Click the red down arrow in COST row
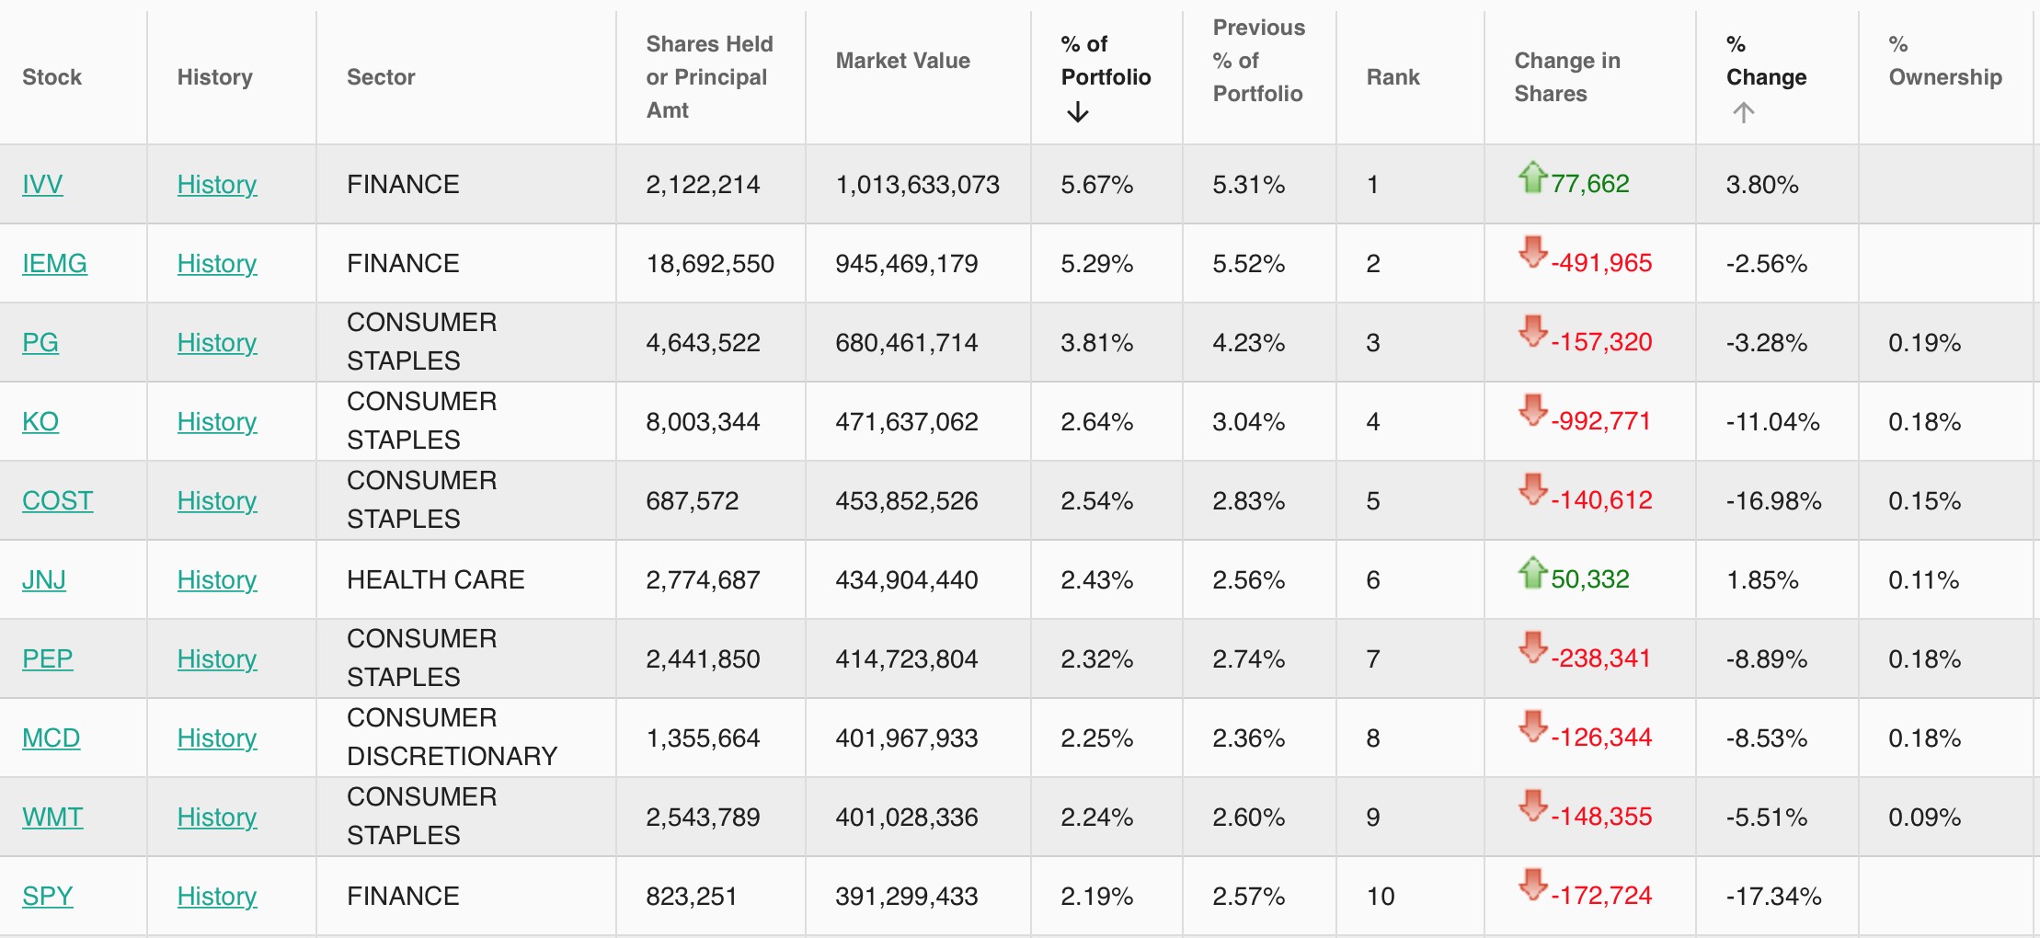Image resolution: width=2040 pixels, height=938 pixels. pyautogui.click(x=1532, y=489)
